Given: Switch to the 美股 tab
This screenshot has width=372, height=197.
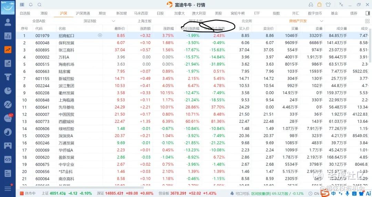Looking at the screenshot, I should click(x=218, y=13).
